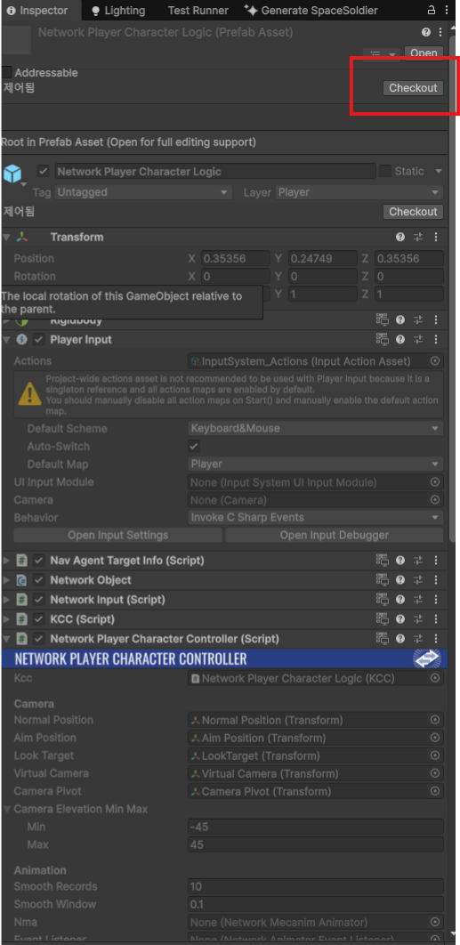Open Transform component help icon
The image size is (460, 945).
[x=399, y=238]
